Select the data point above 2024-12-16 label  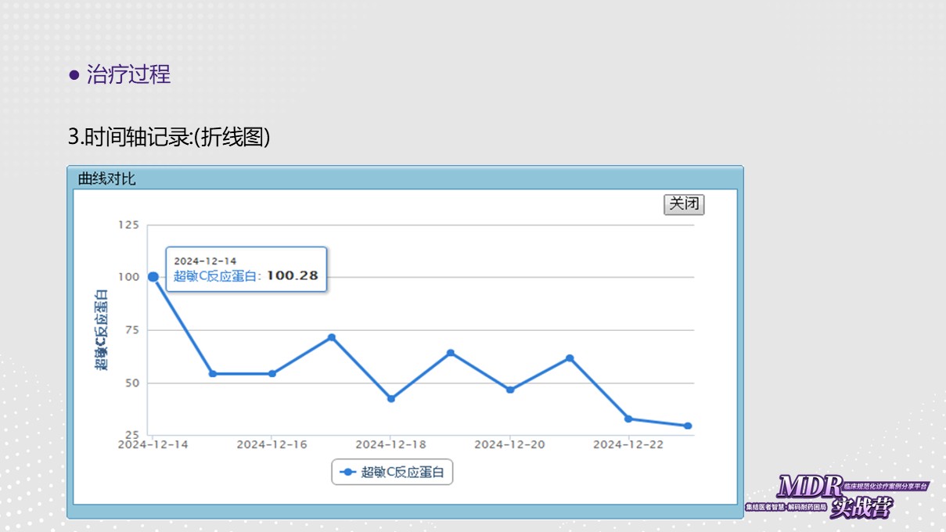click(x=272, y=374)
